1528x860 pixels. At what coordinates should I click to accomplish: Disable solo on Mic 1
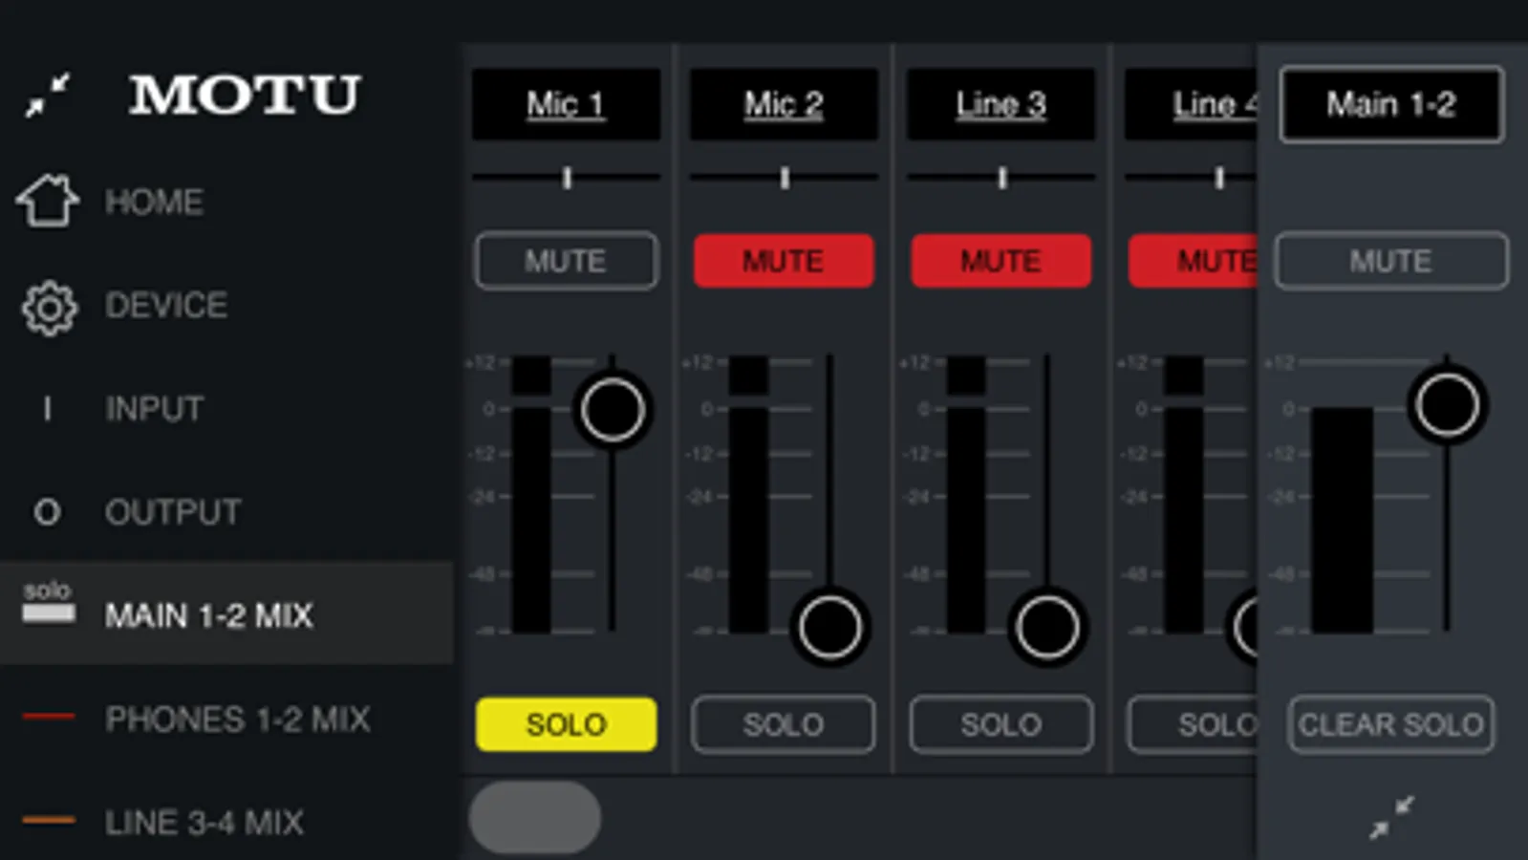[x=567, y=724]
